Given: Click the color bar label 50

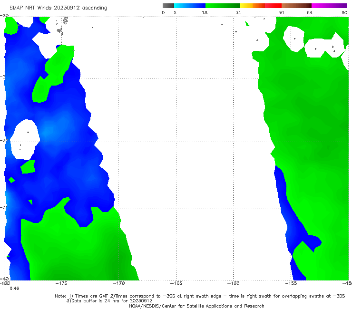Looking at the screenshot, I should (x=281, y=12).
